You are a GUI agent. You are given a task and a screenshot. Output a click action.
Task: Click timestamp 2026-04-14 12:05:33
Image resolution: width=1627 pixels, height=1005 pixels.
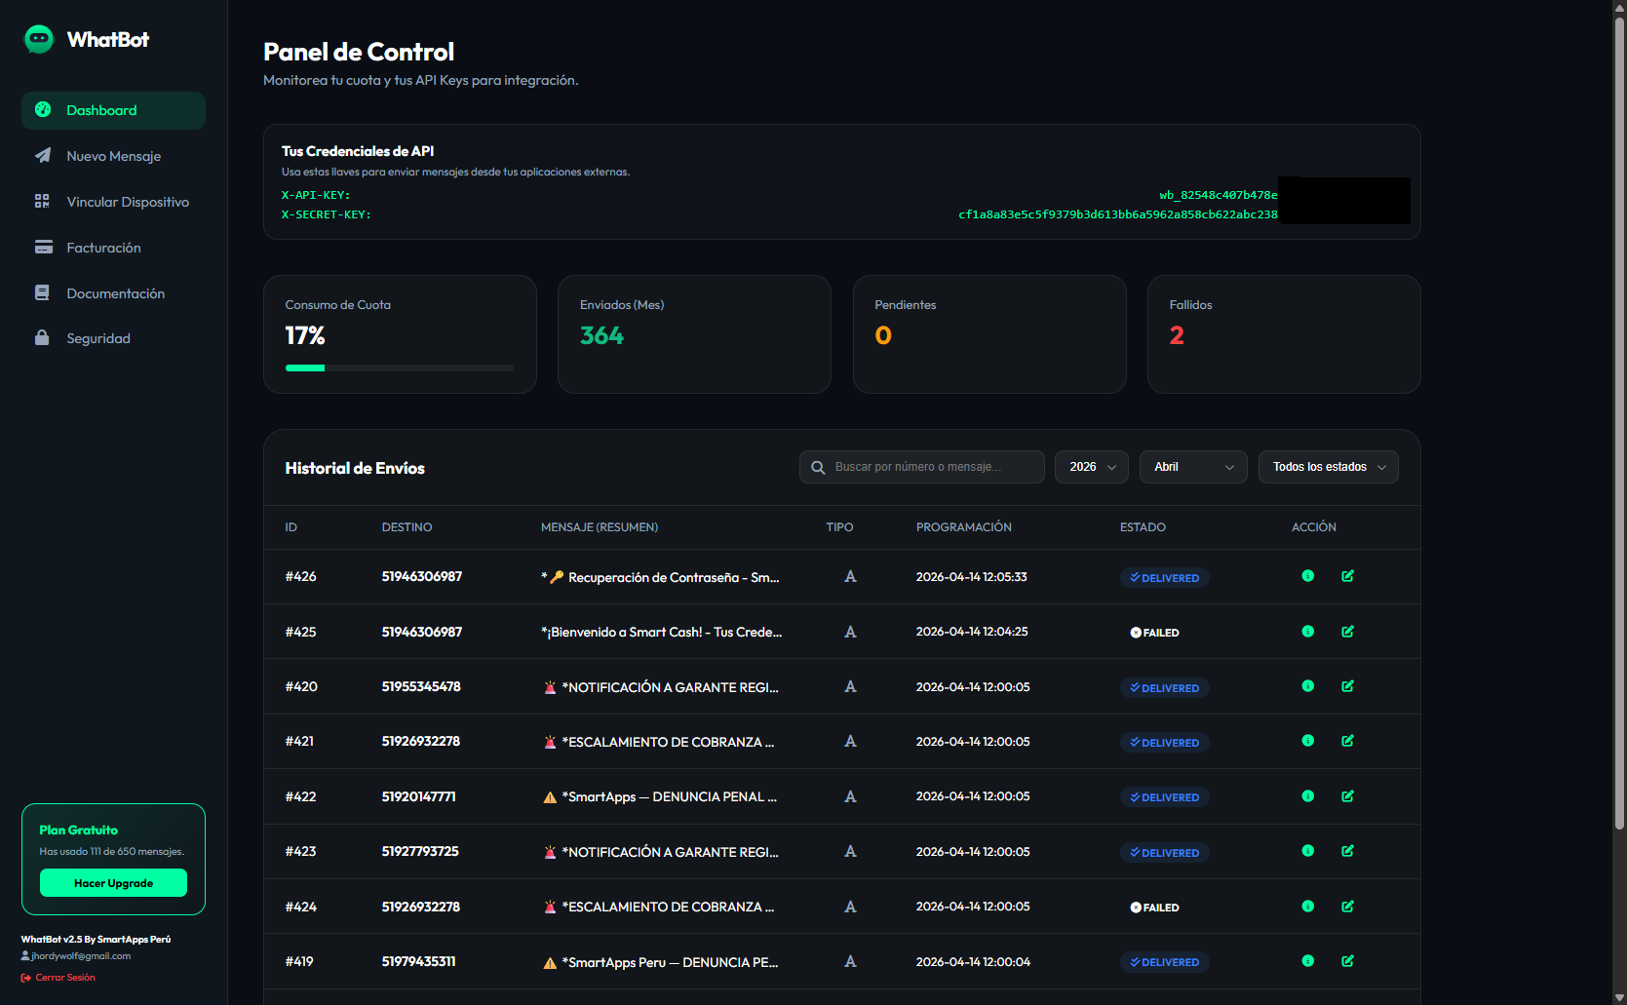point(972,576)
